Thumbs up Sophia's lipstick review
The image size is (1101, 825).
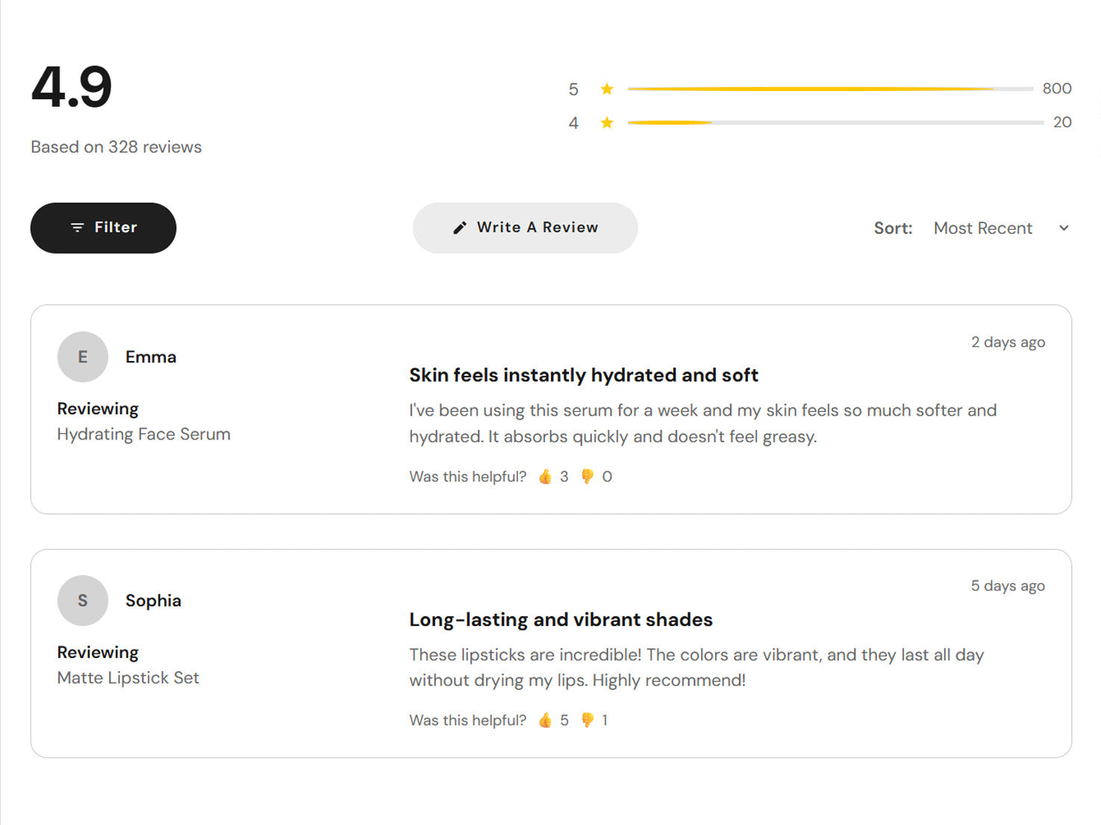coord(546,721)
